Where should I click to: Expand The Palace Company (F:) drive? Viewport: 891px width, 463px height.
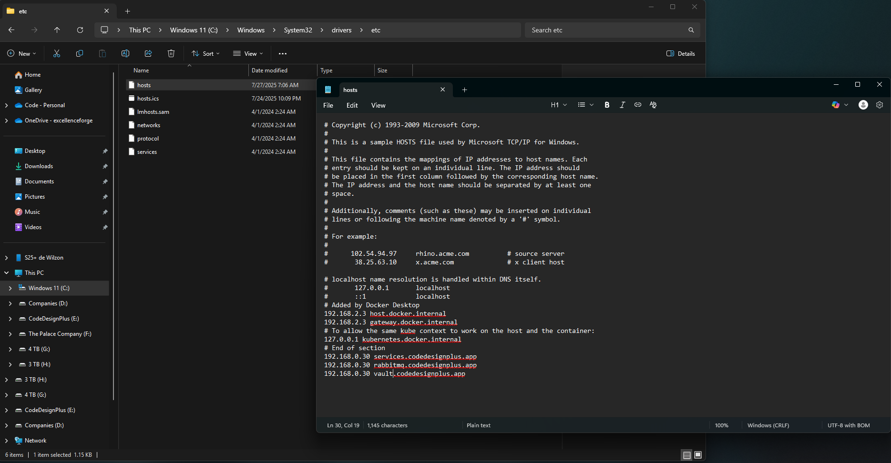10,334
